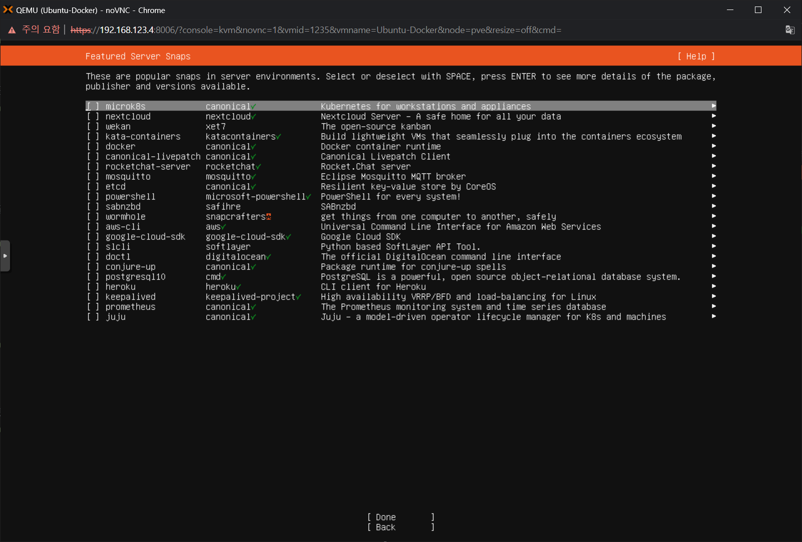Click the softlayer publisher name

click(x=228, y=247)
